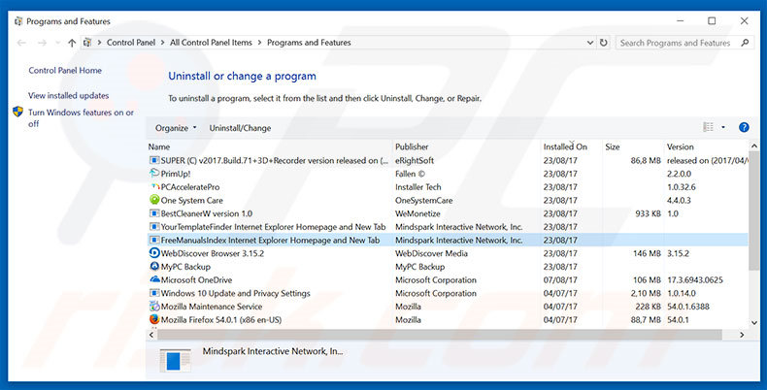Click the horizontal scrollbar right arrow

[742, 335]
